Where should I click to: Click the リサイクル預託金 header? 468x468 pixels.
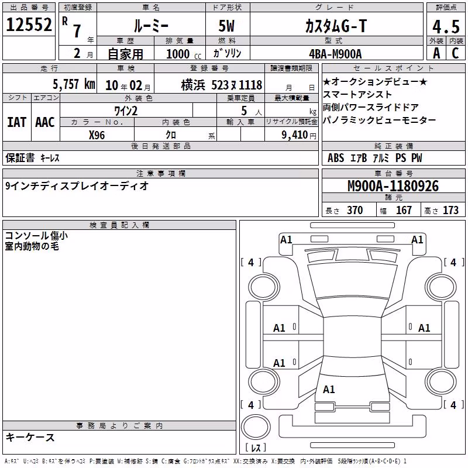291,122
